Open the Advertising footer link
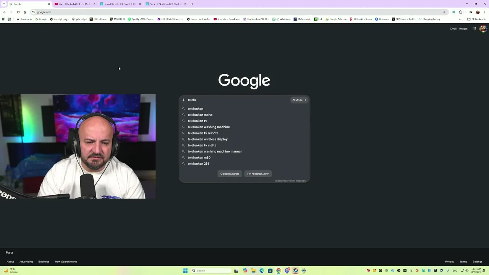This screenshot has width=489, height=275. click(x=26, y=262)
